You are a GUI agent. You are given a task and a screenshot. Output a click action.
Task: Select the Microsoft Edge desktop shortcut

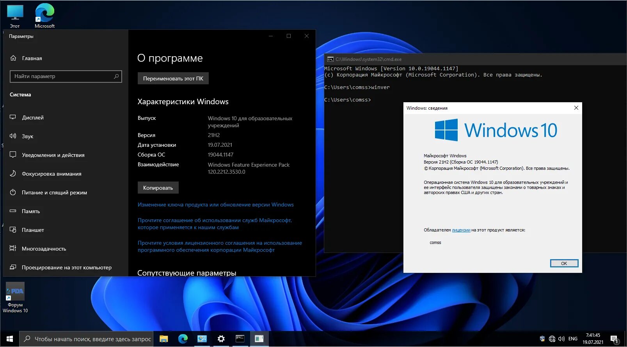pos(44,16)
